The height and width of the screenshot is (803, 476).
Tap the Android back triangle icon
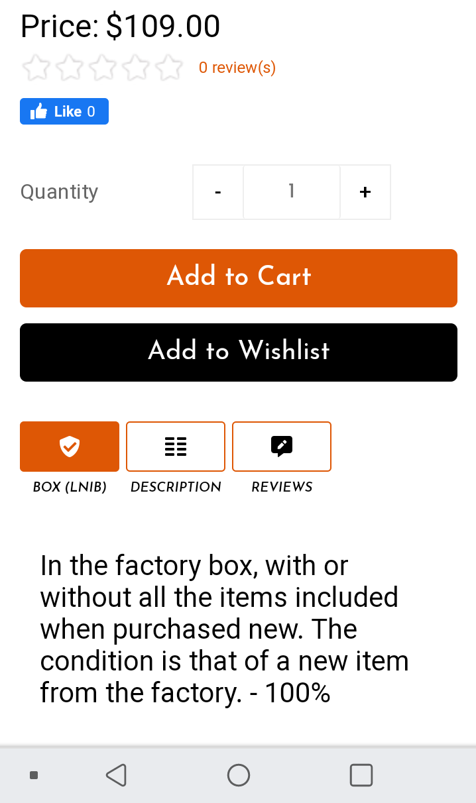point(117,775)
